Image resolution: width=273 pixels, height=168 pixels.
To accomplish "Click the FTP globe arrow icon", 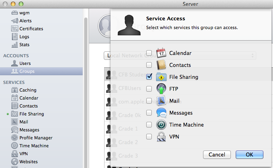I will pyautogui.click(x=161, y=89).
